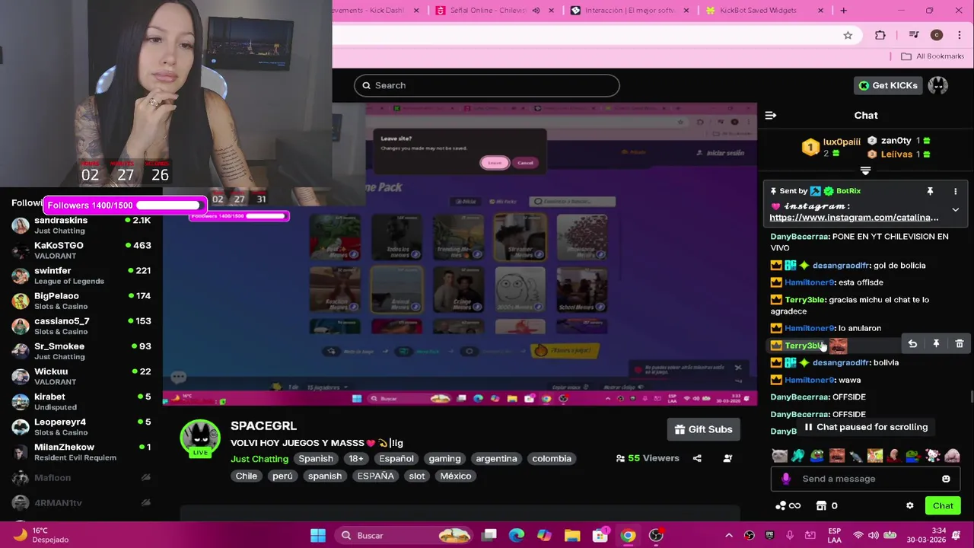
Task: Resume chat paused for scrolling
Action: point(865,427)
